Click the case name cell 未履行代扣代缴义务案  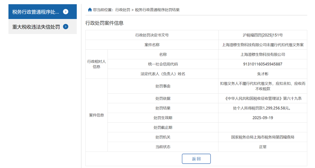pyautogui.click(x=263, y=45)
